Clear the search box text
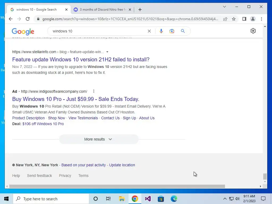272x204 pixels. click(x=149, y=31)
